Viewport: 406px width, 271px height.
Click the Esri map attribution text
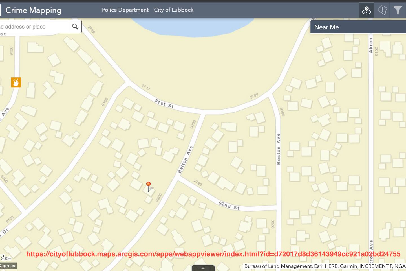coord(324,266)
